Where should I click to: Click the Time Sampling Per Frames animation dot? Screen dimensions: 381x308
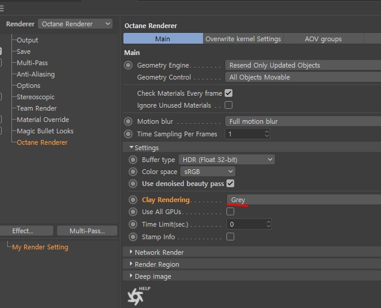(x=128, y=134)
